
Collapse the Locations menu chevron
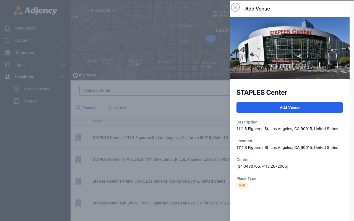pos(63,77)
